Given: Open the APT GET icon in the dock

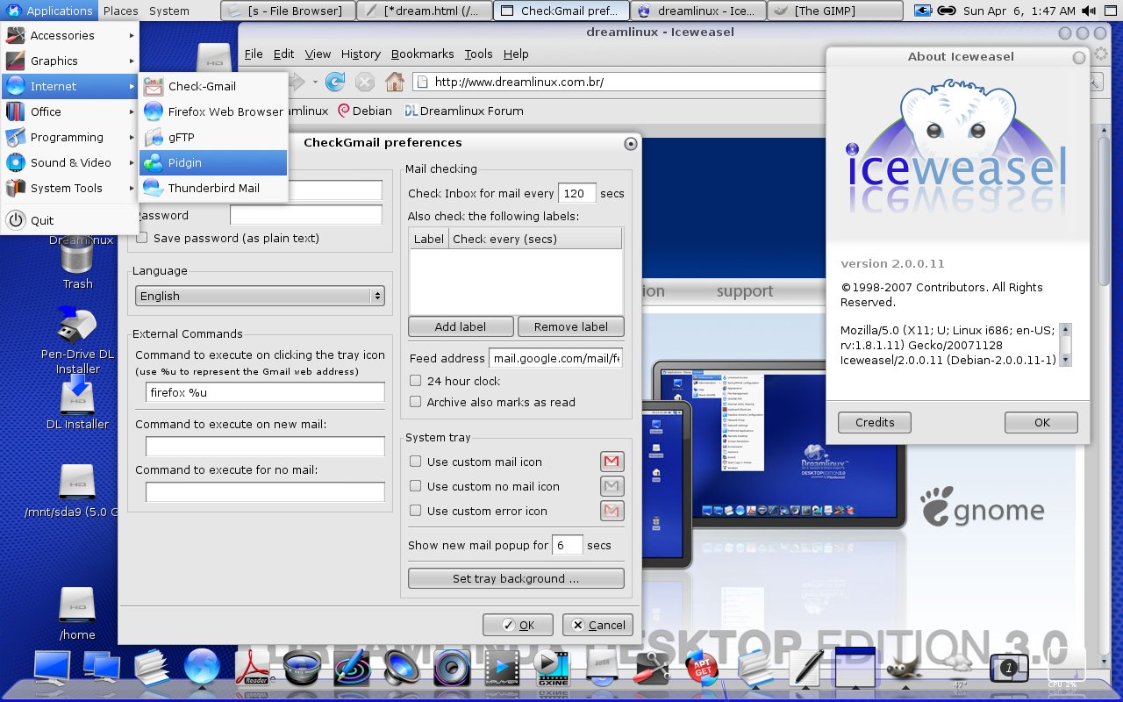Looking at the screenshot, I should (702, 669).
